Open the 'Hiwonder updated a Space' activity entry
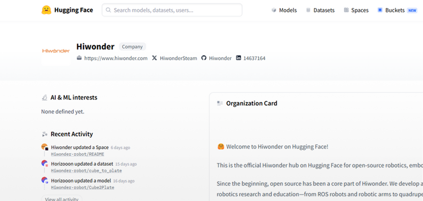This screenshot has width=423, height=201. click(80, 147)
